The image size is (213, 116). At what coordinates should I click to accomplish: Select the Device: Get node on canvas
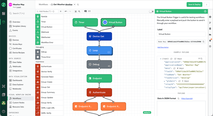pos(99,36)
